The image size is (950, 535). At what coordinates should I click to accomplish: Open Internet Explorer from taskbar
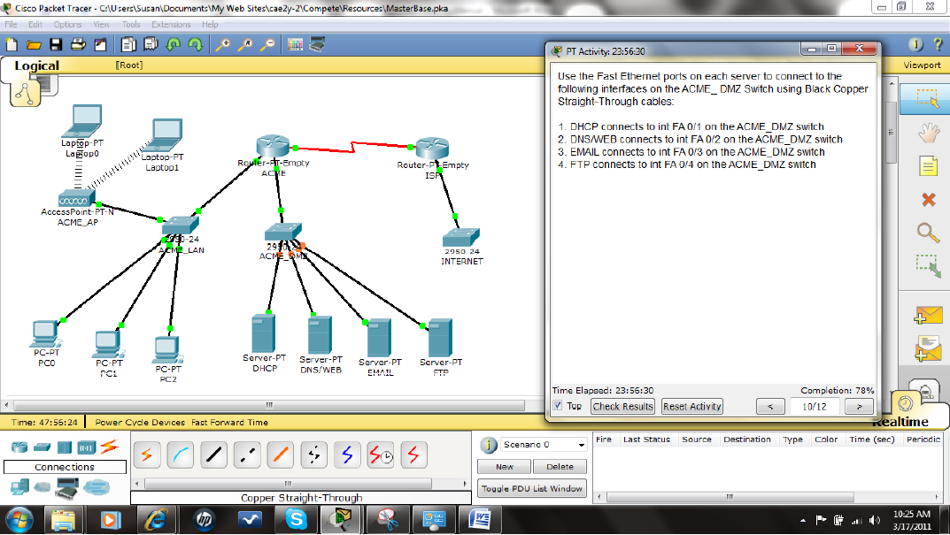click(157, 520)
